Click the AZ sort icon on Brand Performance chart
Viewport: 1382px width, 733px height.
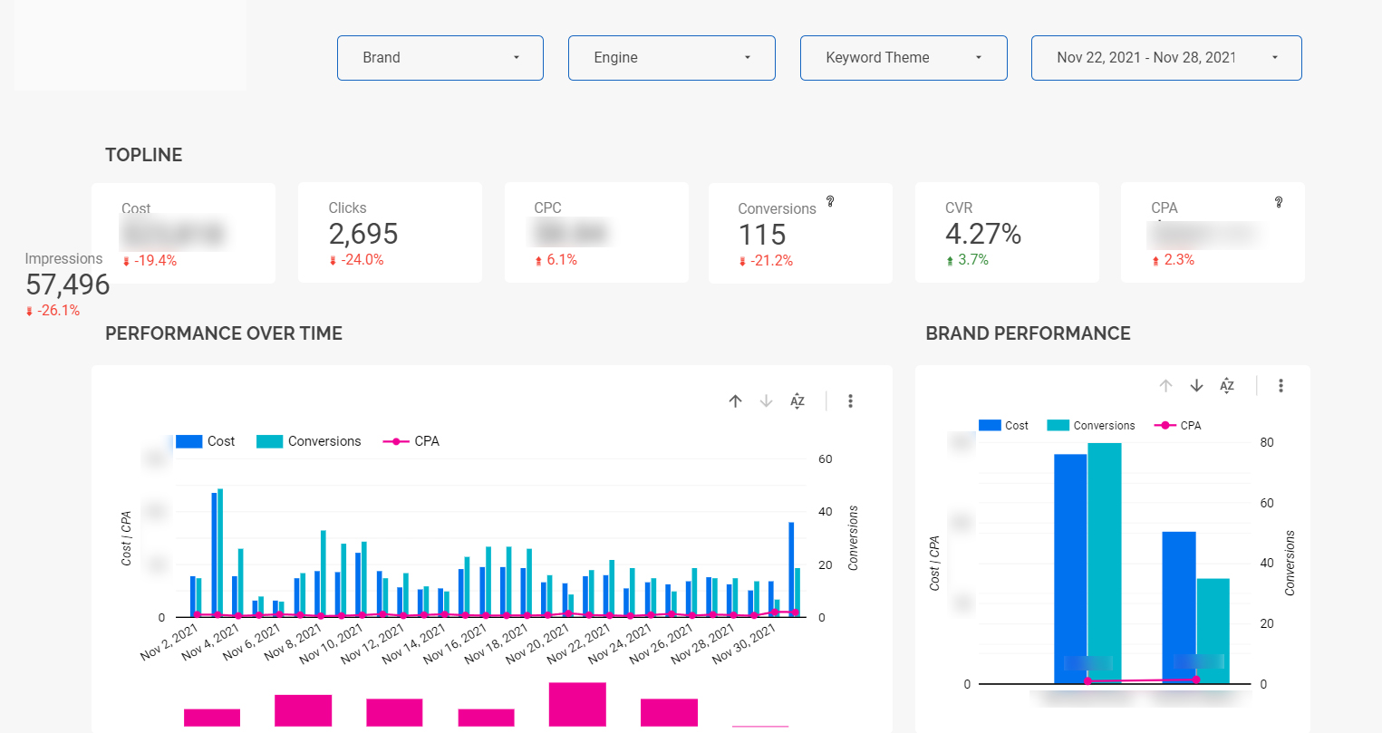[1227, 385]
